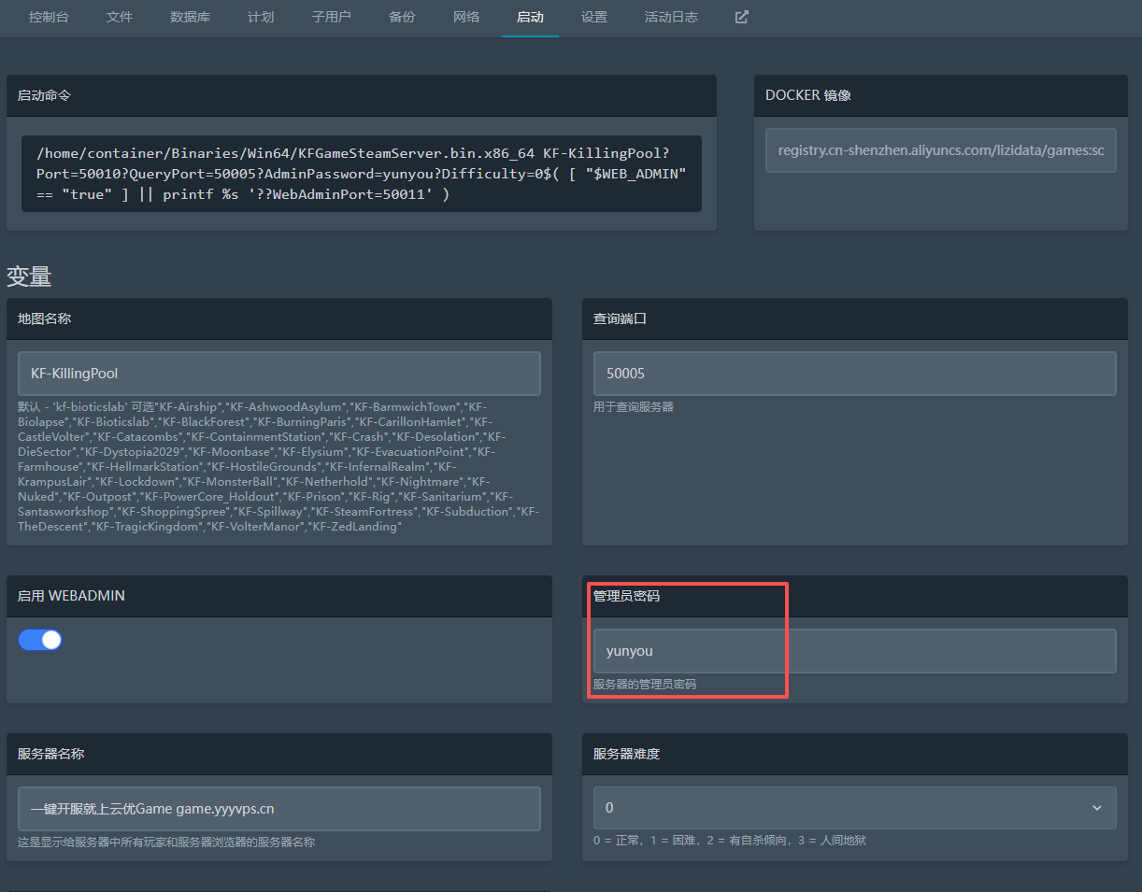
Task: Open the 服务器难度 dropdown
Action: coord(853,808)
